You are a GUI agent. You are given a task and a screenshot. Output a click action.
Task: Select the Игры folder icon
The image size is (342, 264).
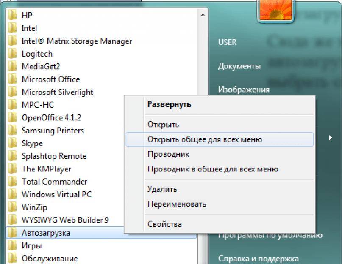[x=12, y=246]
